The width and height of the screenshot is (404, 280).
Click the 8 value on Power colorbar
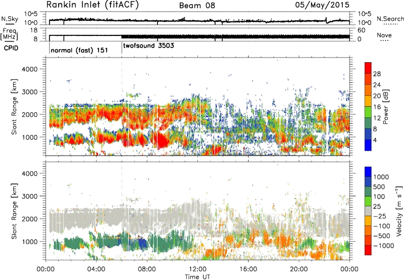click(375, 129)
